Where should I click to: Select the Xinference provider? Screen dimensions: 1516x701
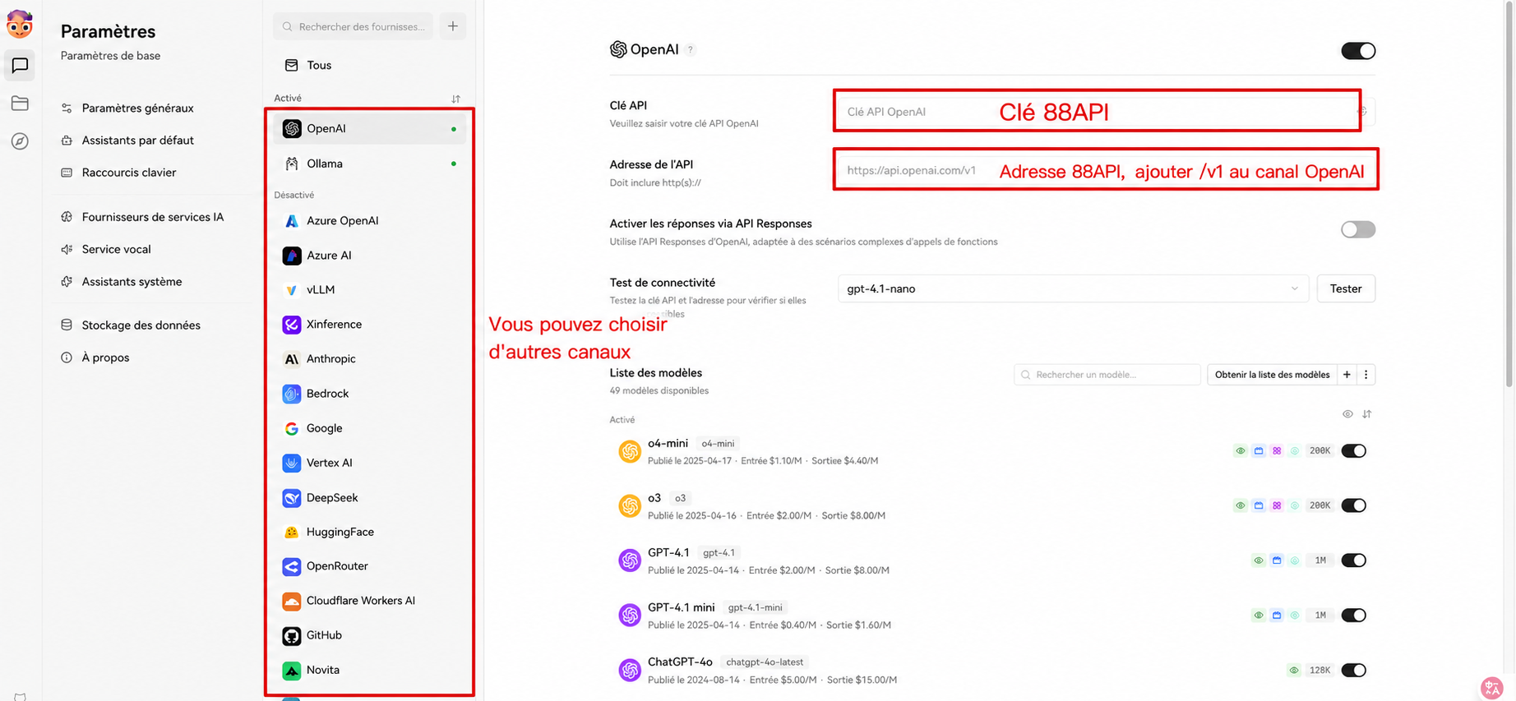(x=369, y=325)
